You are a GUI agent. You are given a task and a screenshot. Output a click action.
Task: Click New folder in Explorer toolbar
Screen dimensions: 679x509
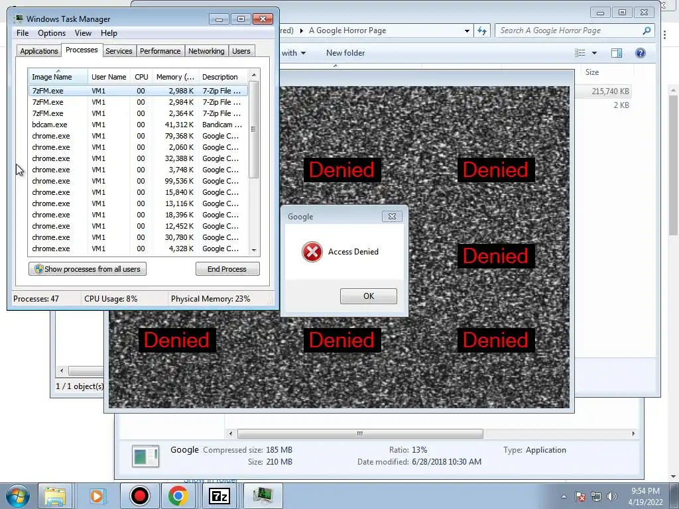(x=345, y=53)
